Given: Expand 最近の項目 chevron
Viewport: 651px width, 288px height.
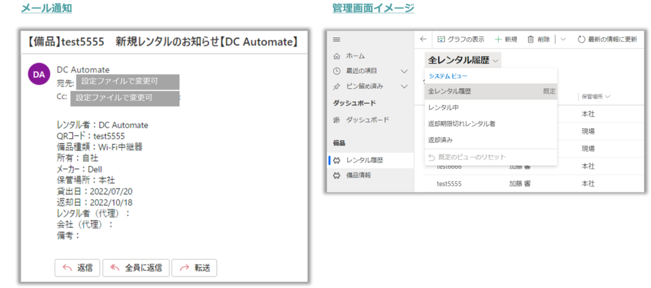Looking at the screenshot, I should pos(404,71).
